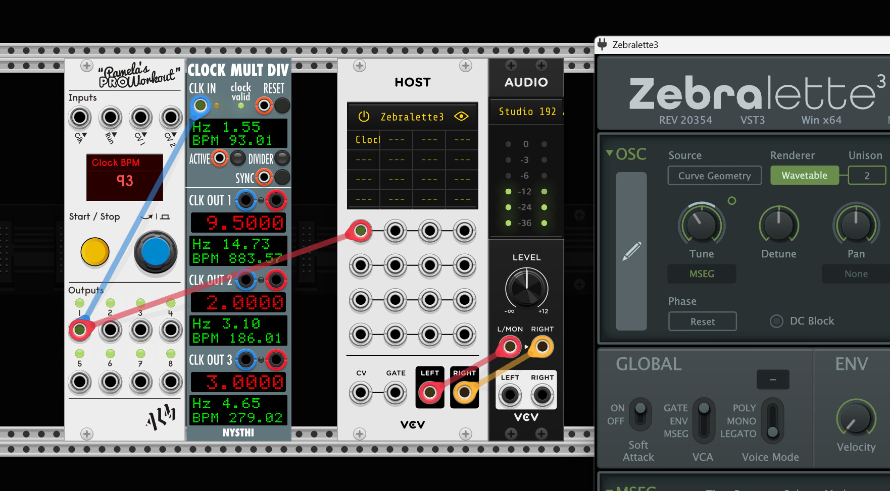Screen dimensions: 890x491
Task: Toggle the Soft Attack ON/OFF switch
Action: coord(640,414)
